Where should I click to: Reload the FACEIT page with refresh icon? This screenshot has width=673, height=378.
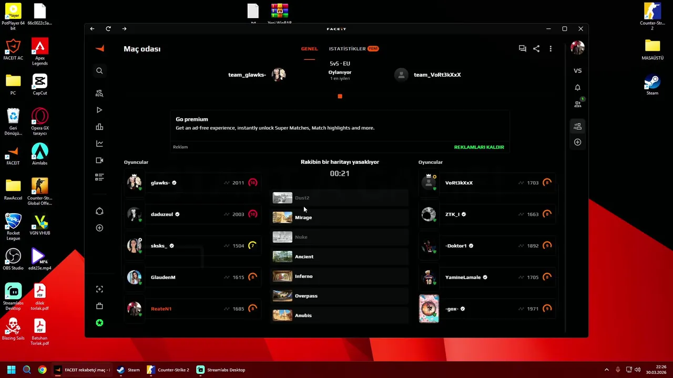point(108,28)
